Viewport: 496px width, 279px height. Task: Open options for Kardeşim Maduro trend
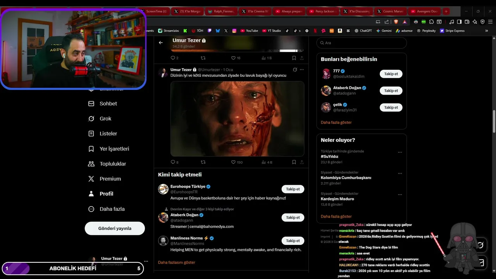[400, 195]
